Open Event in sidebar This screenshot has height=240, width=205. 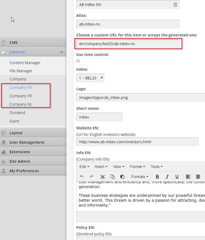pyautogui.click(x=14, y=121)
